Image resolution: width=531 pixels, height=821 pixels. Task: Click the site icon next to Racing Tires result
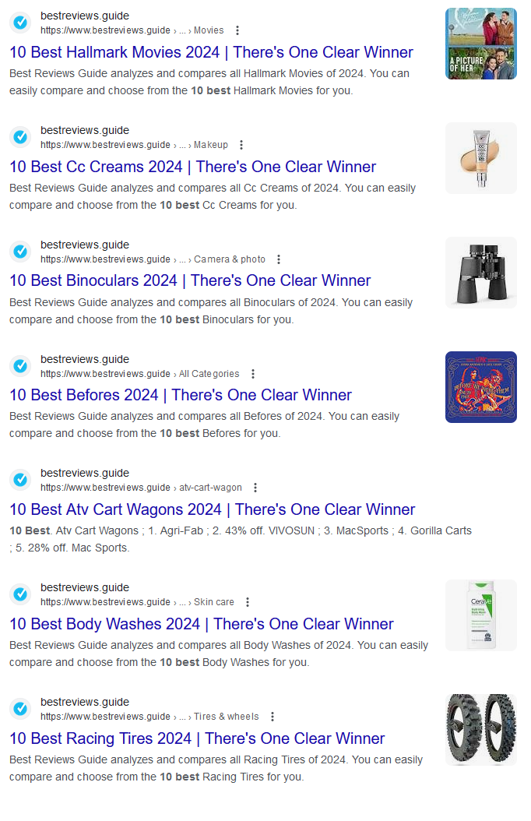pyautogui.click(x=19, y=709)
